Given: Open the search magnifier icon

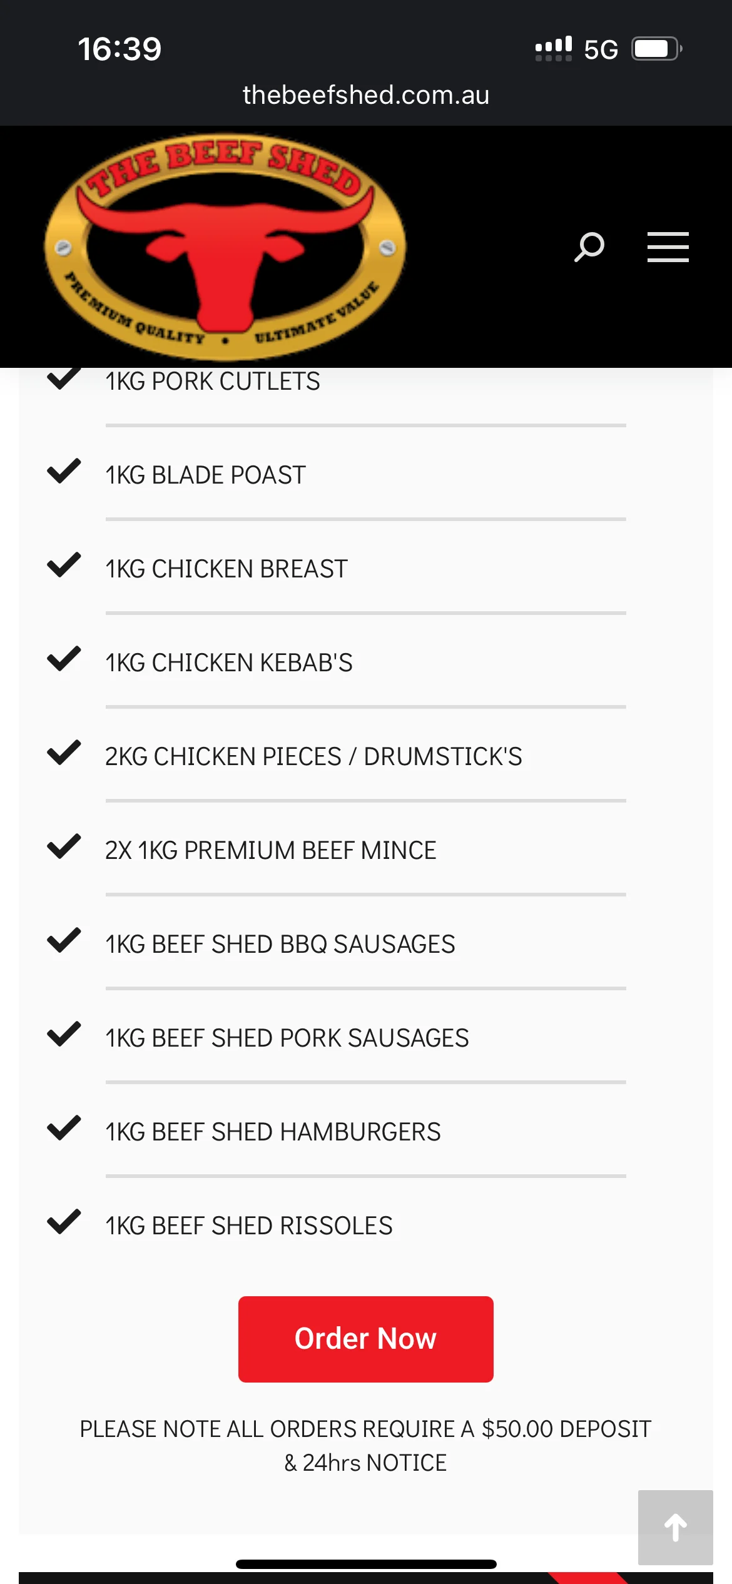Looking at the screenshot, I should [589, 246].
